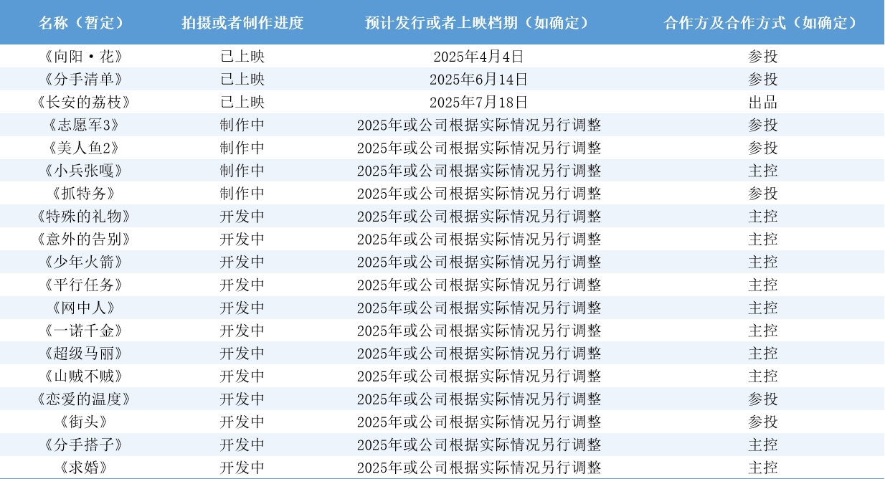
Task: Select the cell 《一诺千金》
Action: (83, 331)
